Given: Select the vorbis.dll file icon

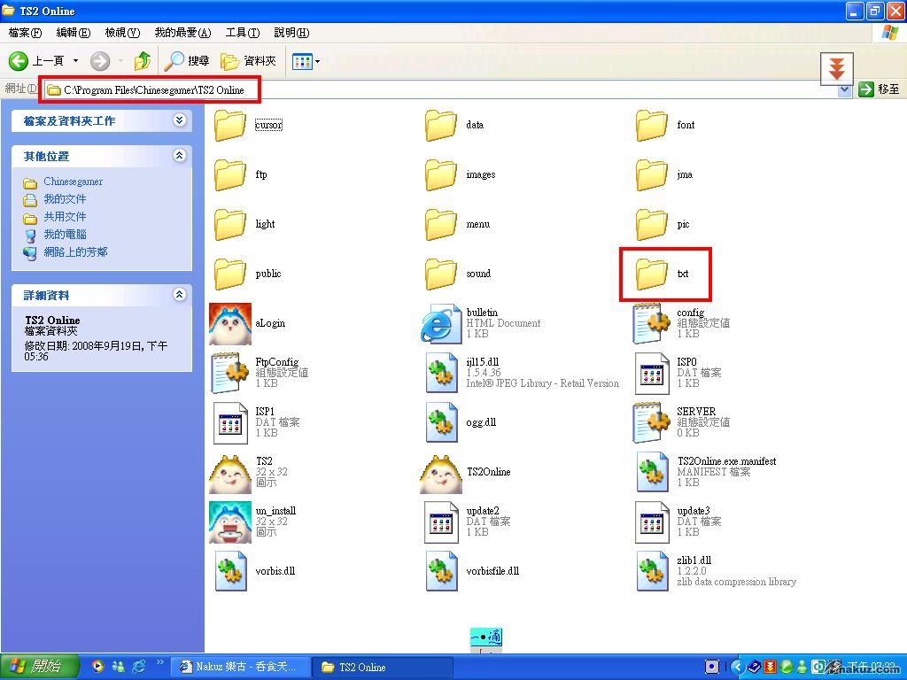Looking at the screenshot, I should pyautogui.click(x=230, y=571).
